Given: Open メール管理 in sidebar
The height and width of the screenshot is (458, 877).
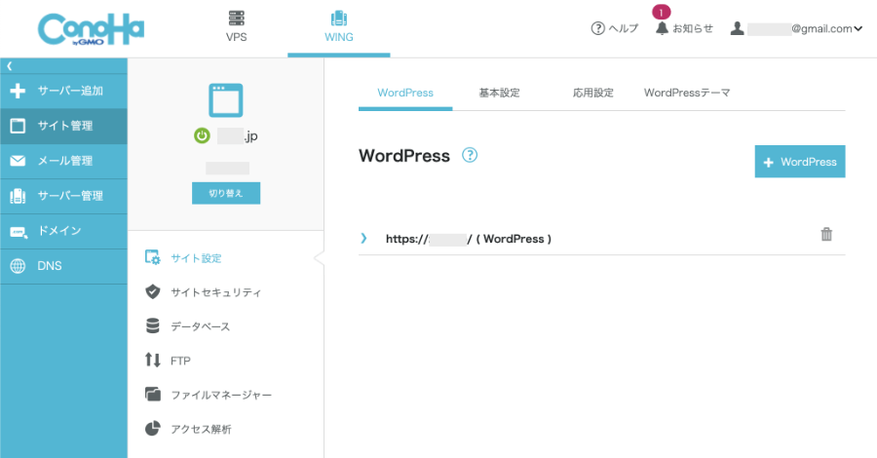Looking at the screenshot, I should click(x=63, y=161).
